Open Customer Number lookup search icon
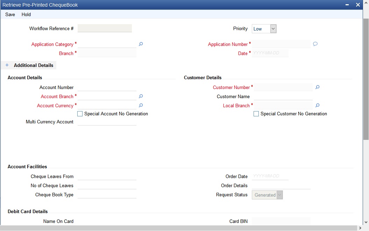 coord(318,87)
